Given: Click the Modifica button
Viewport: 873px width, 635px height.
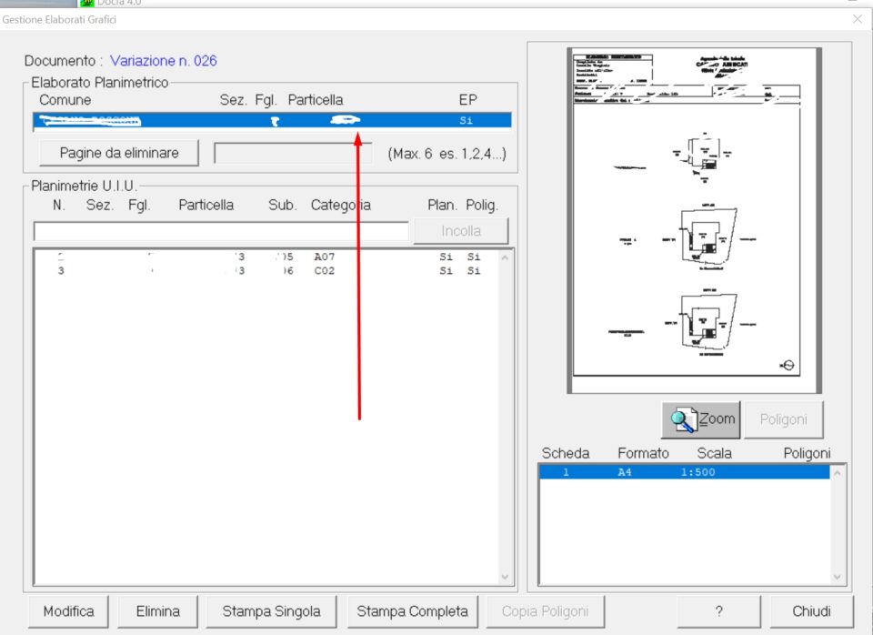Looking at the screenshot, I should (68, 611).
